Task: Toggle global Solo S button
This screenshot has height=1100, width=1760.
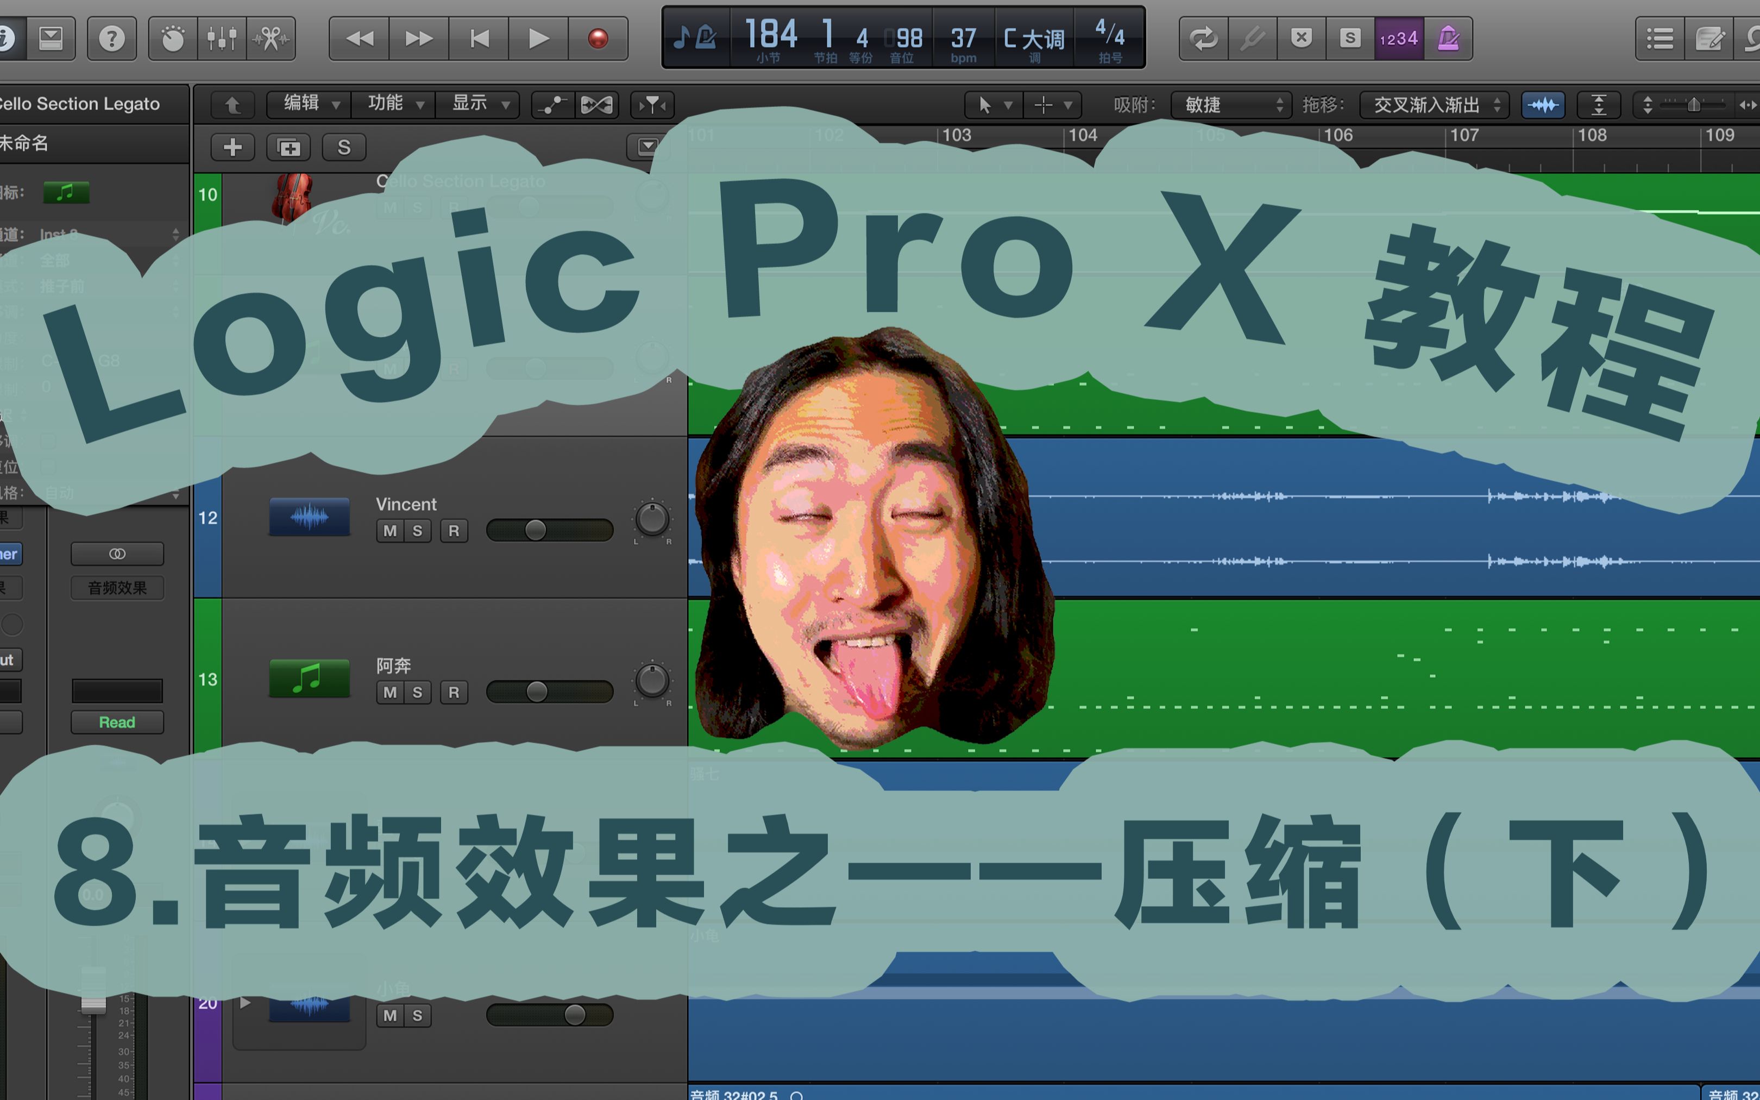Action: [1350, 38]
